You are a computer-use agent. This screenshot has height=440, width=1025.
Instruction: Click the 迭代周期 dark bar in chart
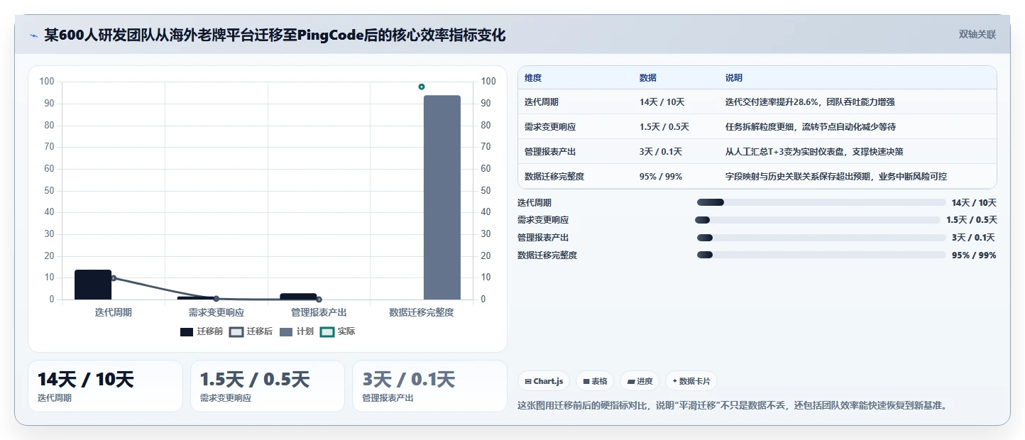point(93,285)
